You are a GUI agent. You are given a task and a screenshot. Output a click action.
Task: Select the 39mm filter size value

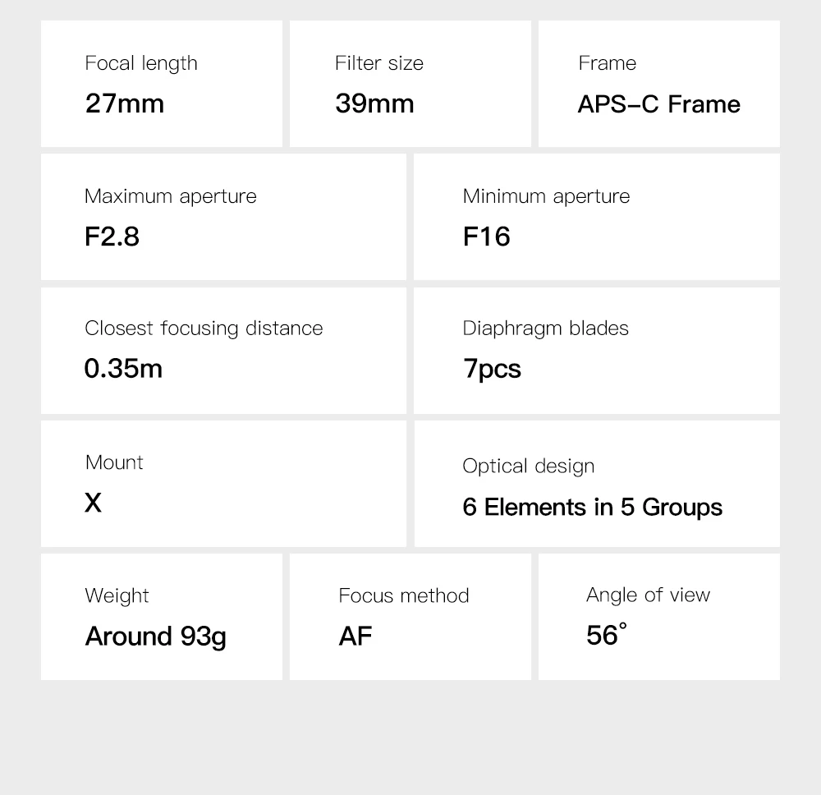click(x=374, y=103)
